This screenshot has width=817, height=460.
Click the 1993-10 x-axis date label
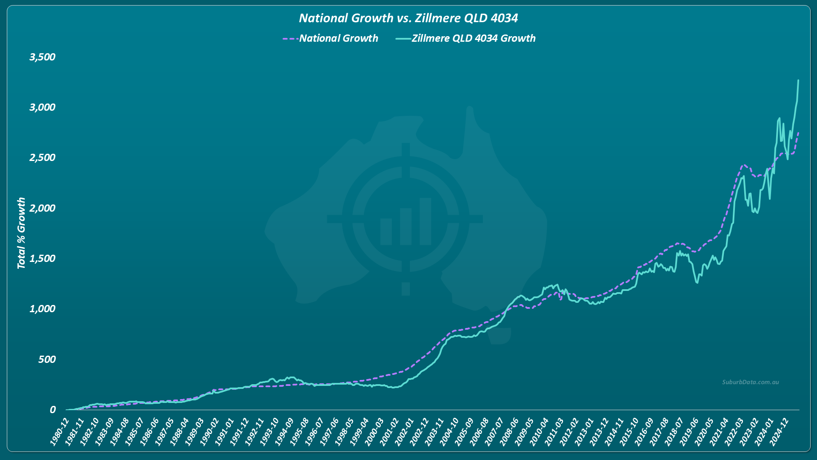click(269, 431)
